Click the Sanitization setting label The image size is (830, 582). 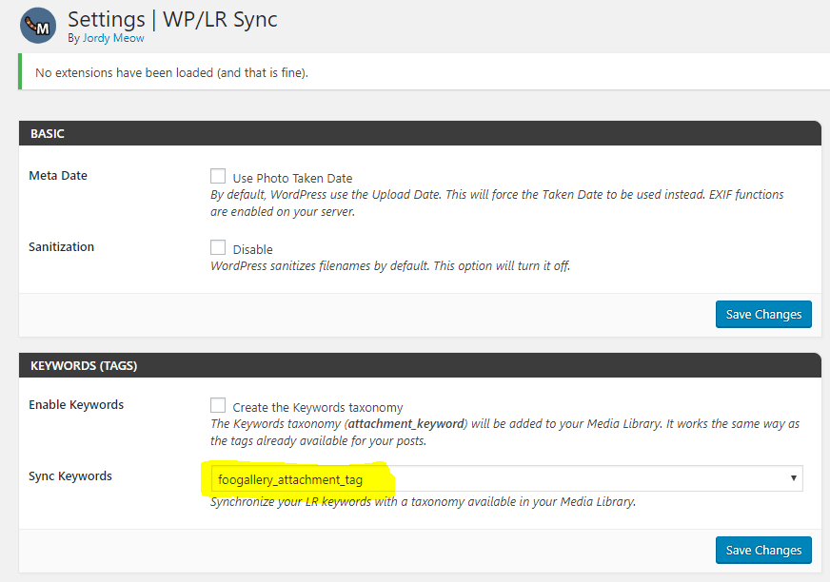[x=62, y=247]
